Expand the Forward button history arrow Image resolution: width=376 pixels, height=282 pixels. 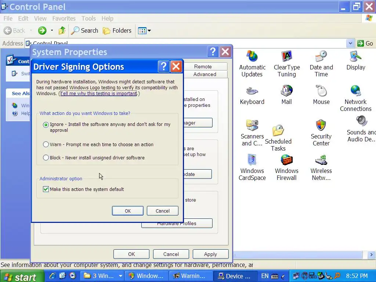click(x=52, y=30)
